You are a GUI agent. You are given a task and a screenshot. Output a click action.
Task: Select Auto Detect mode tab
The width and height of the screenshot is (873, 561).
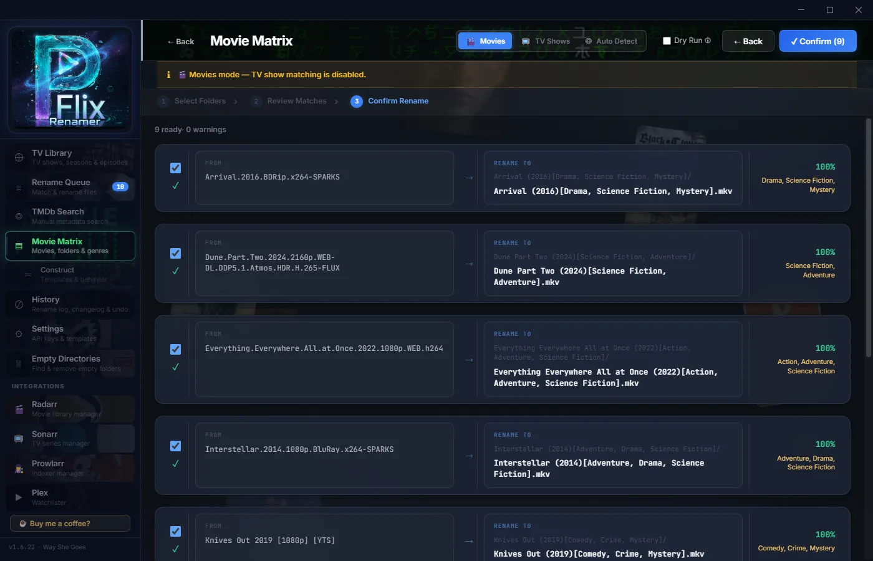(x=611, y=41)
